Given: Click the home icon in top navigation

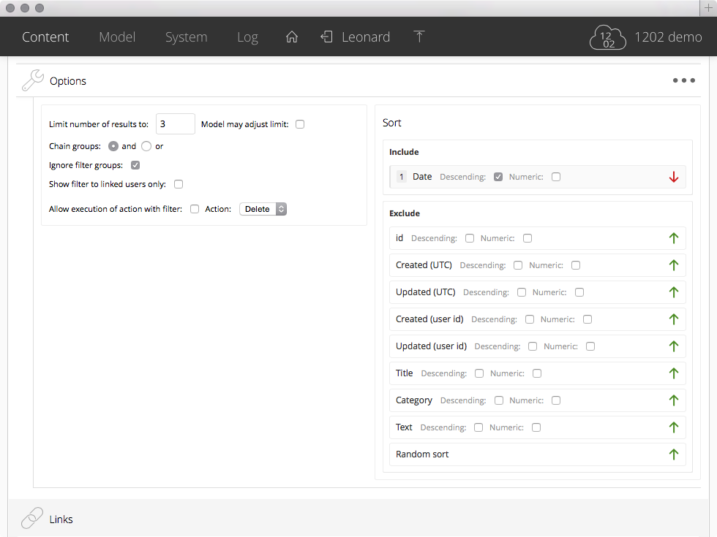Looking at the screenshot, I should (292, 37).
